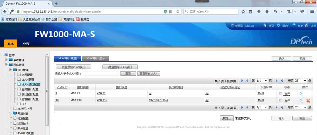Viewport: 317px width, 135px height.
Task: Open the Firefox hamburger menu
Action: coord(312,12)
